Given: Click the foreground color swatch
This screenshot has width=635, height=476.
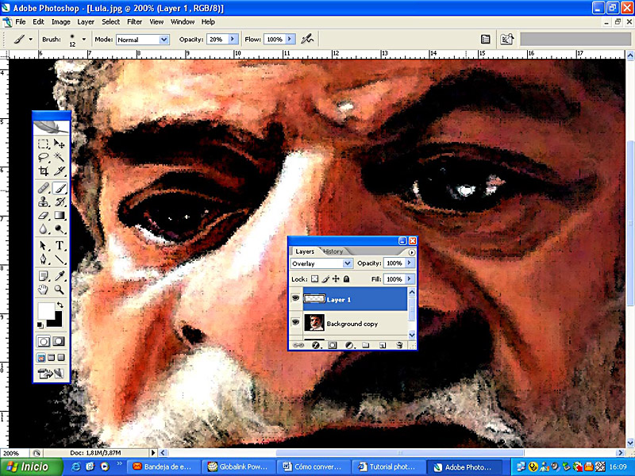Looking at the screenshot, I should pyautogui.click(x=45, y=309).
